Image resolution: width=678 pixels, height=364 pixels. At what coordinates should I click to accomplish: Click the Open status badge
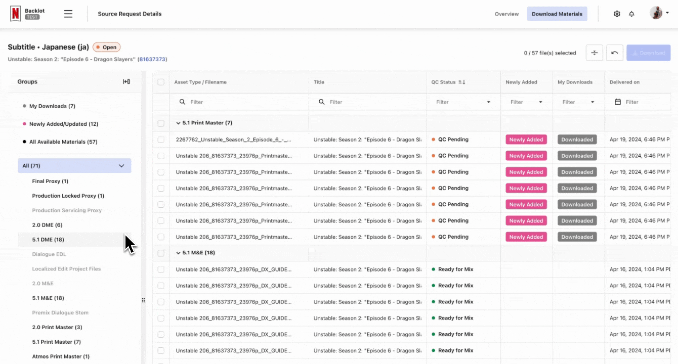106,47
